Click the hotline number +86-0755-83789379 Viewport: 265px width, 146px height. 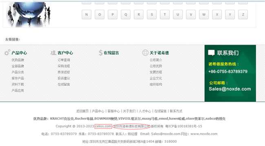228,71
